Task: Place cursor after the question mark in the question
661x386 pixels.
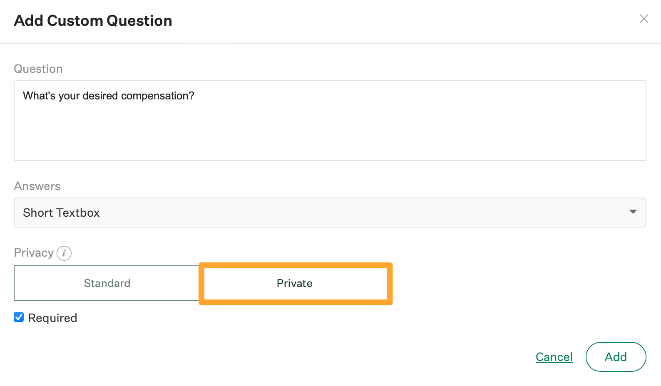Action: click(195, 96)
